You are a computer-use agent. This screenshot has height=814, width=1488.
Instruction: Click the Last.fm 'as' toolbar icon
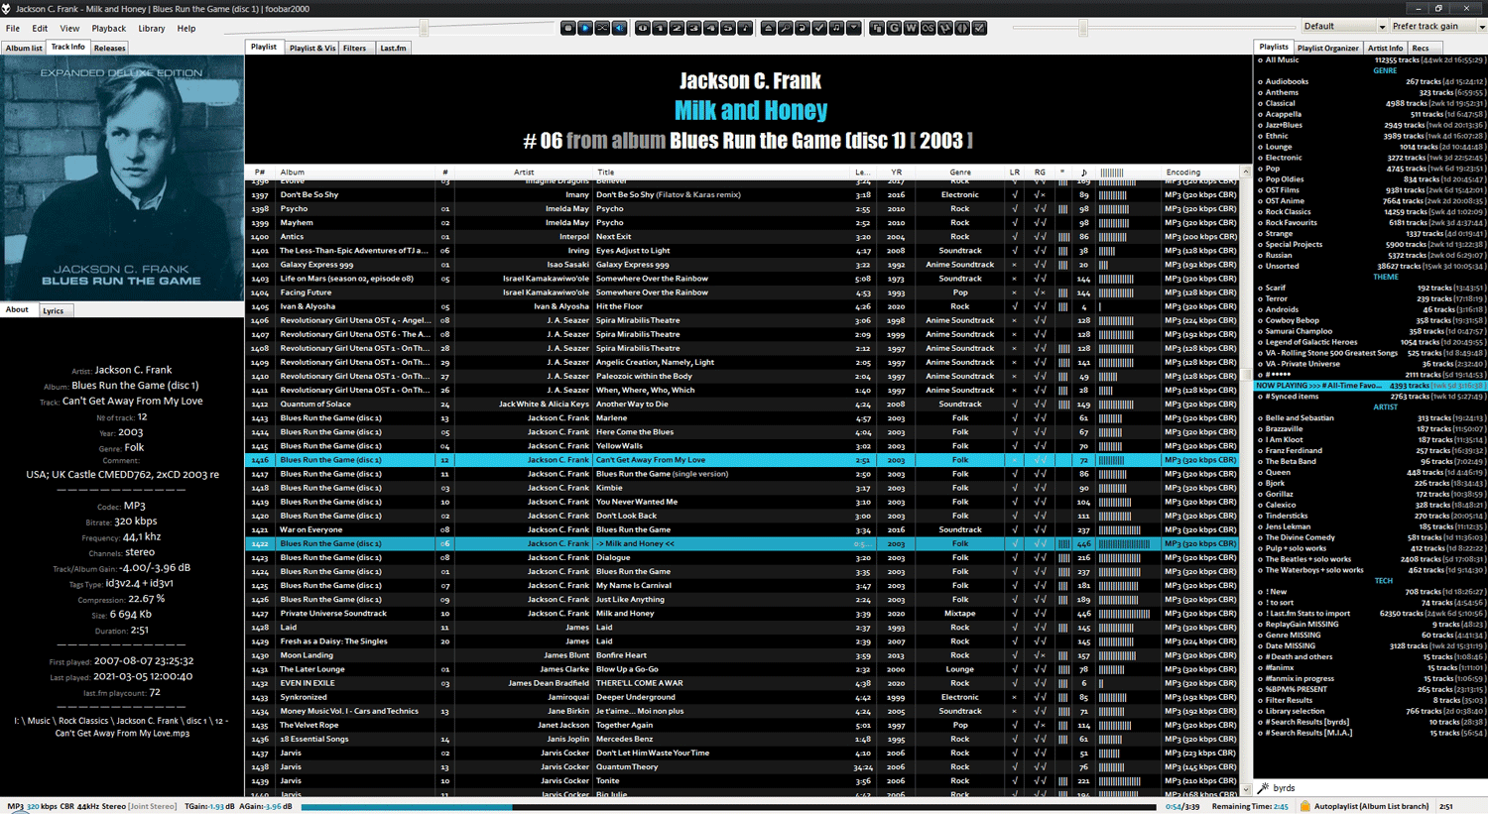coord(928,28)
